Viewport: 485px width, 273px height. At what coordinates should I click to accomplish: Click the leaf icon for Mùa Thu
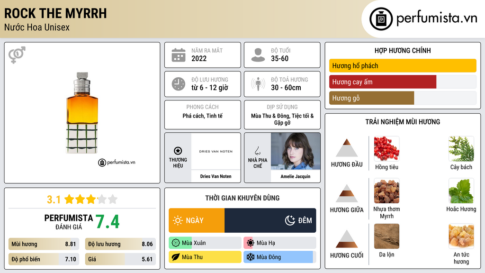point(176,257)
